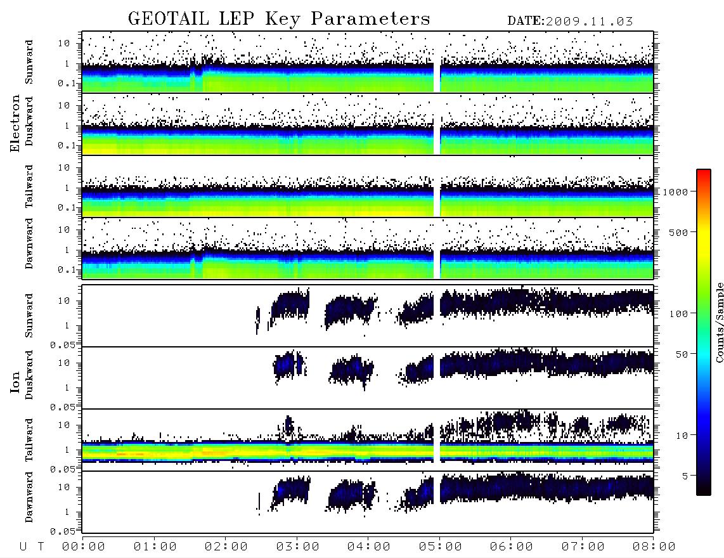724x558 pixels.
Task: Click the "07:00" time axis label
Action: coord(583,547)
